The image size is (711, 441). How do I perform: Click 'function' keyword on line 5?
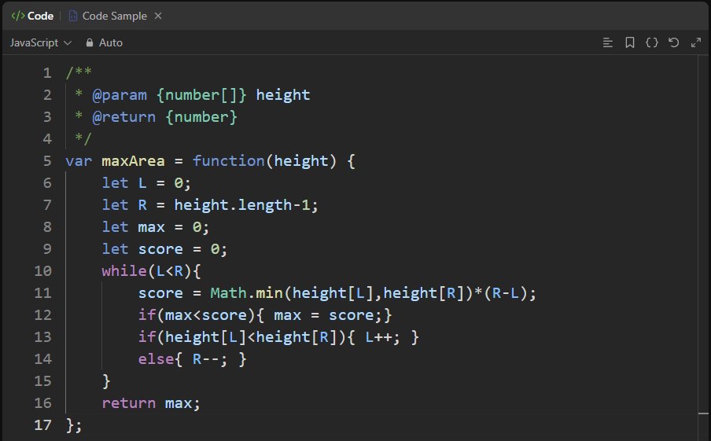tap(229, 161)
